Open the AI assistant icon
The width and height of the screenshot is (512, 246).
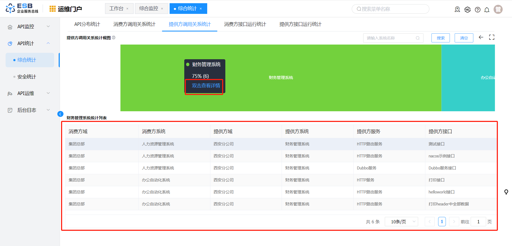pyautogui.click(x=467, y=10)
